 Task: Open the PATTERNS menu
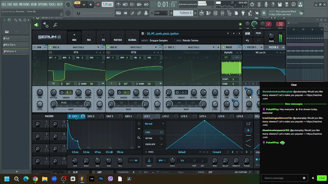click(24, 4)
